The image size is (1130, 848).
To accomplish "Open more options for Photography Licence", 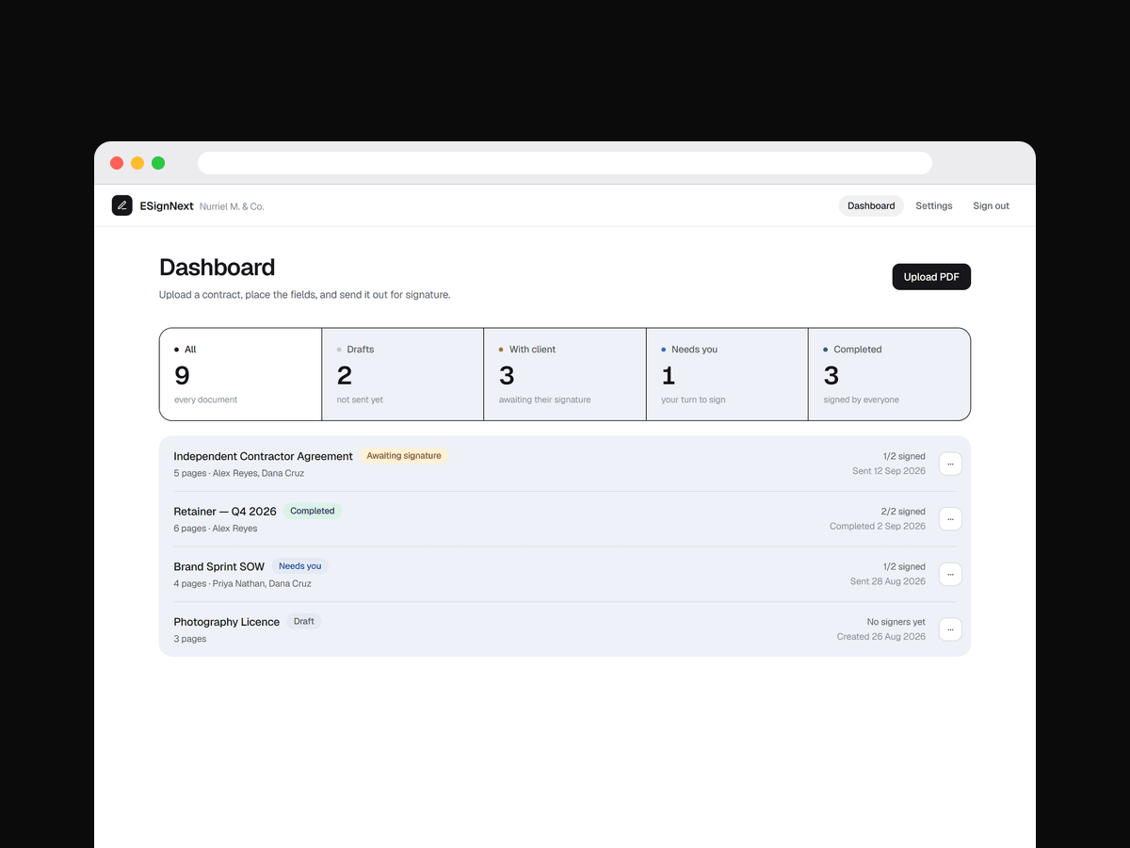I will pyautogui.click(x=950, y=628).
